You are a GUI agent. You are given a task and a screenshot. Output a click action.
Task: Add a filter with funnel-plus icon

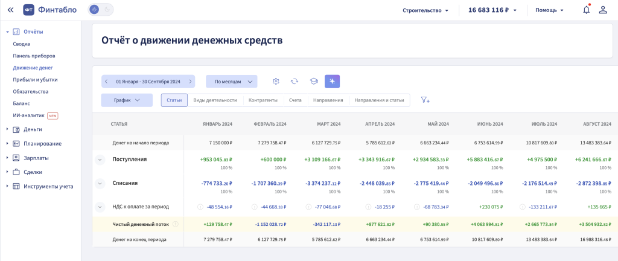(425, 100)
